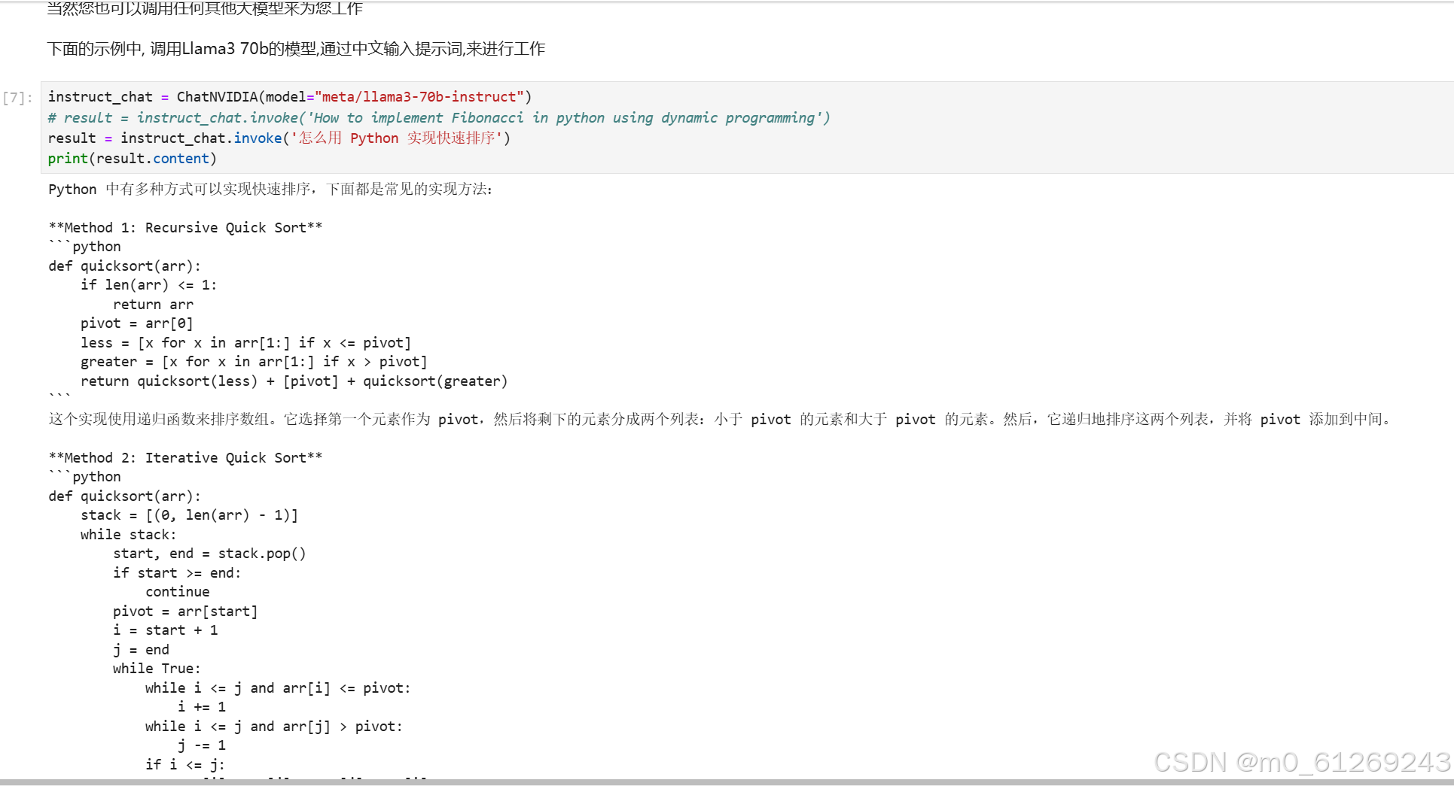Click output line '**Method 2: Iterative Quick Sort**'
Image resolution: width=1454 pixels, height=786 pixels.
pyautogui.click(x=185, y=458)
